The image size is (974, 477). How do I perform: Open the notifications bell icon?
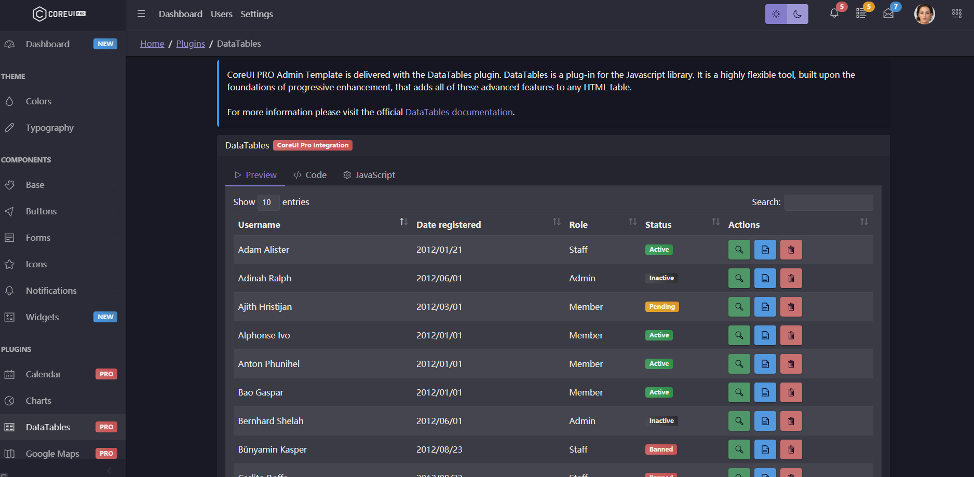834,14
